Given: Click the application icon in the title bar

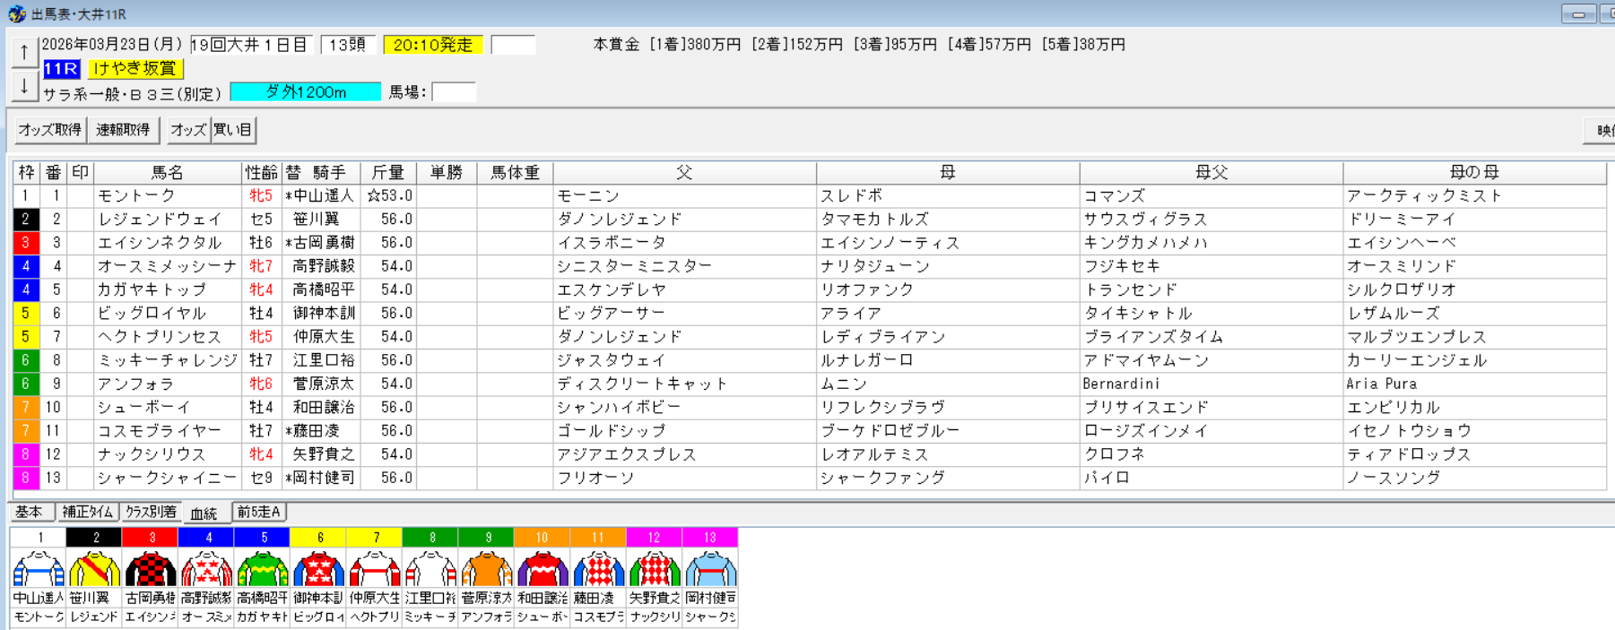Looking at the screenshot, I should [x=16, y=13].
